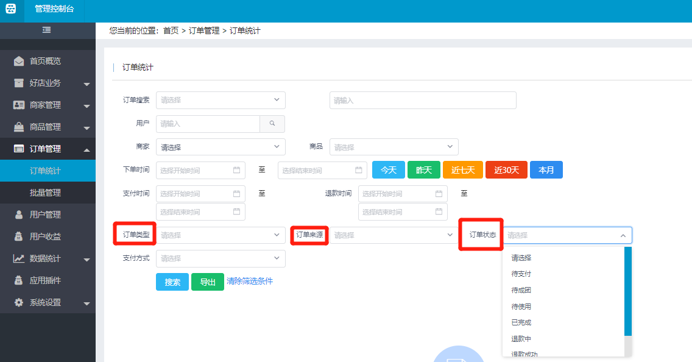Viewport: 692px width, 362px height.
Task: Click the 清除筛选条件 link
Action: (x=250, y=281)
